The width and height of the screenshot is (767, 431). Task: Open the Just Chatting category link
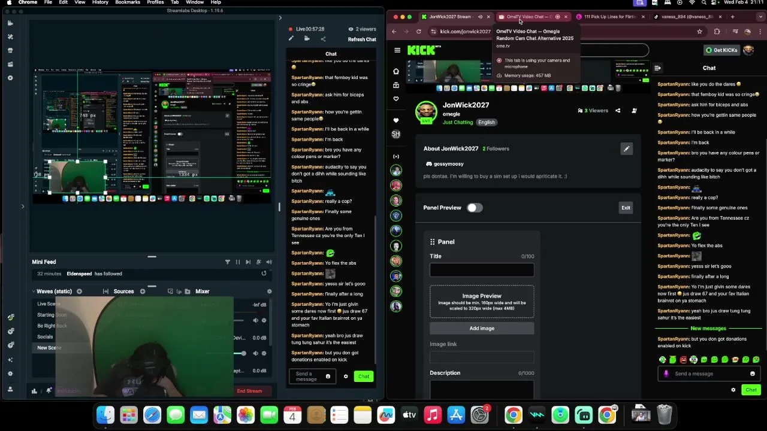point(458,122)
